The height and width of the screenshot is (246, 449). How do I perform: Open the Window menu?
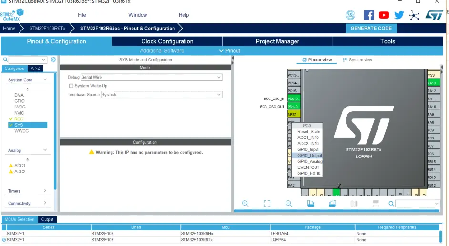[137, 15]
